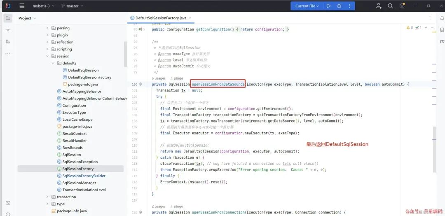
Task: Open the mybatis-3 project dropdown
Action: (x=43, y=6)
